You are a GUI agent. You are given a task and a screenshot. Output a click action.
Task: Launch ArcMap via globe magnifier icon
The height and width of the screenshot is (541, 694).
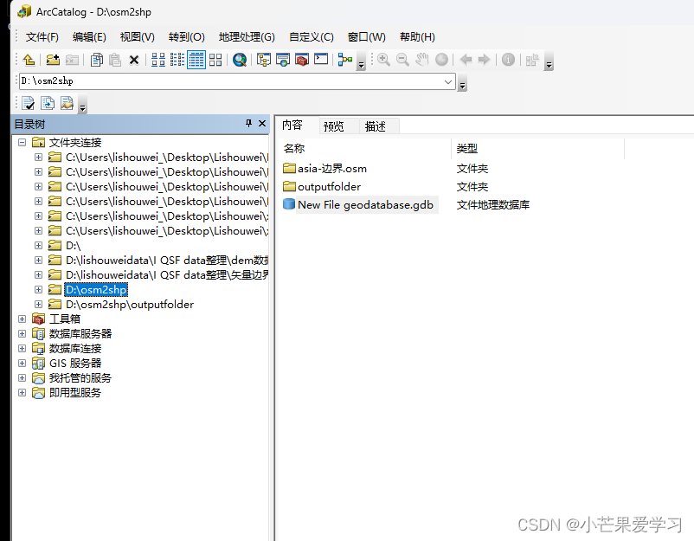(240, 60)
